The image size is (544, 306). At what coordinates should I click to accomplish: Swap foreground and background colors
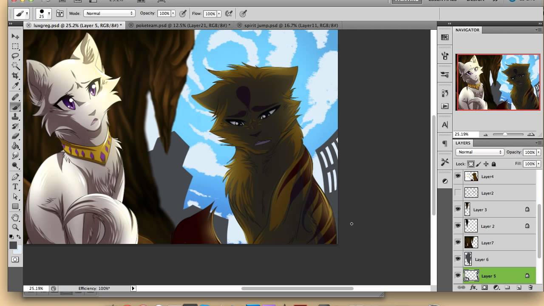(19, 237)
